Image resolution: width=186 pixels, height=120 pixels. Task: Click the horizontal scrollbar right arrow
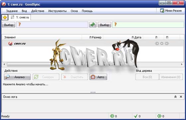point(182,64)
